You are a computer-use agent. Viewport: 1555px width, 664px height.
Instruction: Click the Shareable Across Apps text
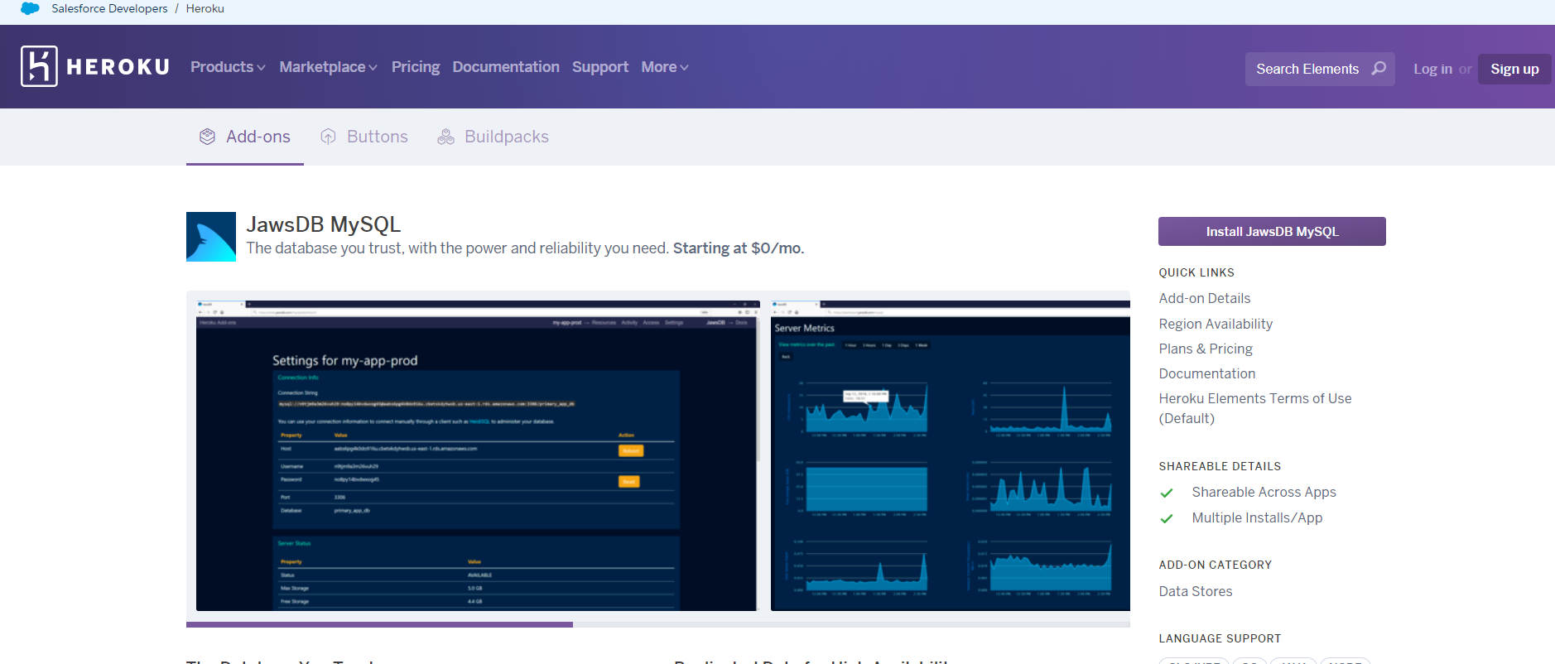(x=1264, y=492)
